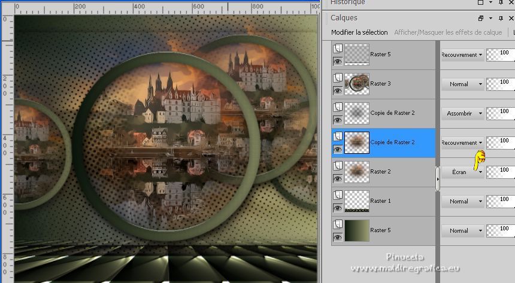Adjust the opacity slider of Raster 2
Screen dimensions: 515x283
(x=501, y=172)
